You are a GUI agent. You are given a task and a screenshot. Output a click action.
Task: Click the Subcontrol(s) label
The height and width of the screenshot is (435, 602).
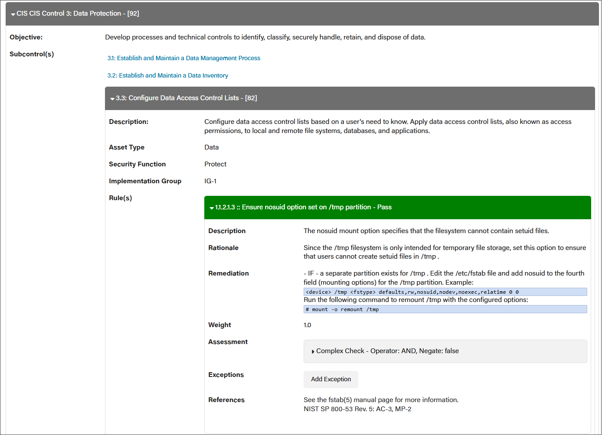tap(32, 54)
